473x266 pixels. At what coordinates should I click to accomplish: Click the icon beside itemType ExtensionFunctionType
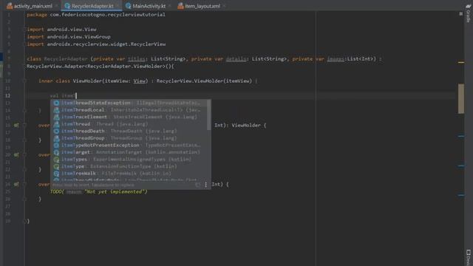pyautogui.click(x=56, y=166)
